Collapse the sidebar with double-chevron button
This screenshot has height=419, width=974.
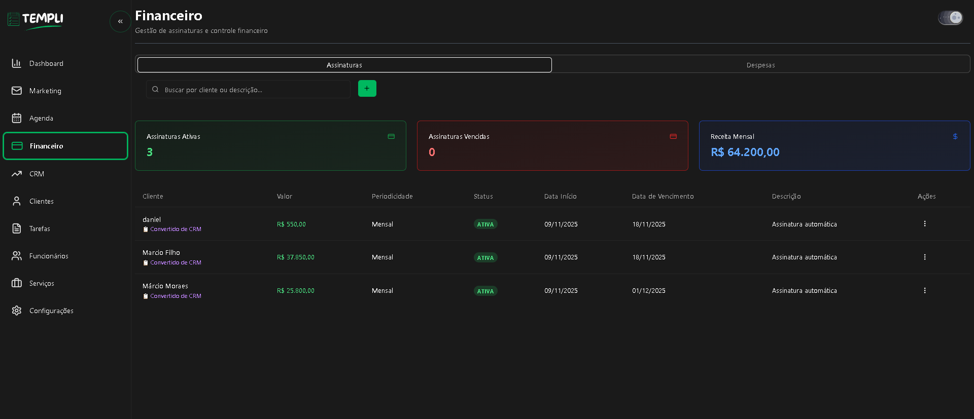tap(120, 21)
